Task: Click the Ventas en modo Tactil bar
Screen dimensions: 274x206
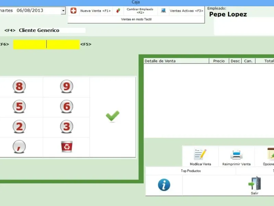Action: point(136,19)
